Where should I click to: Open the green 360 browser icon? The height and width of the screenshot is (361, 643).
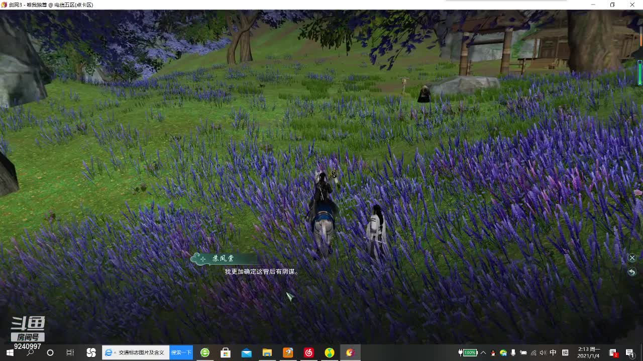click(x=205, y=353)
